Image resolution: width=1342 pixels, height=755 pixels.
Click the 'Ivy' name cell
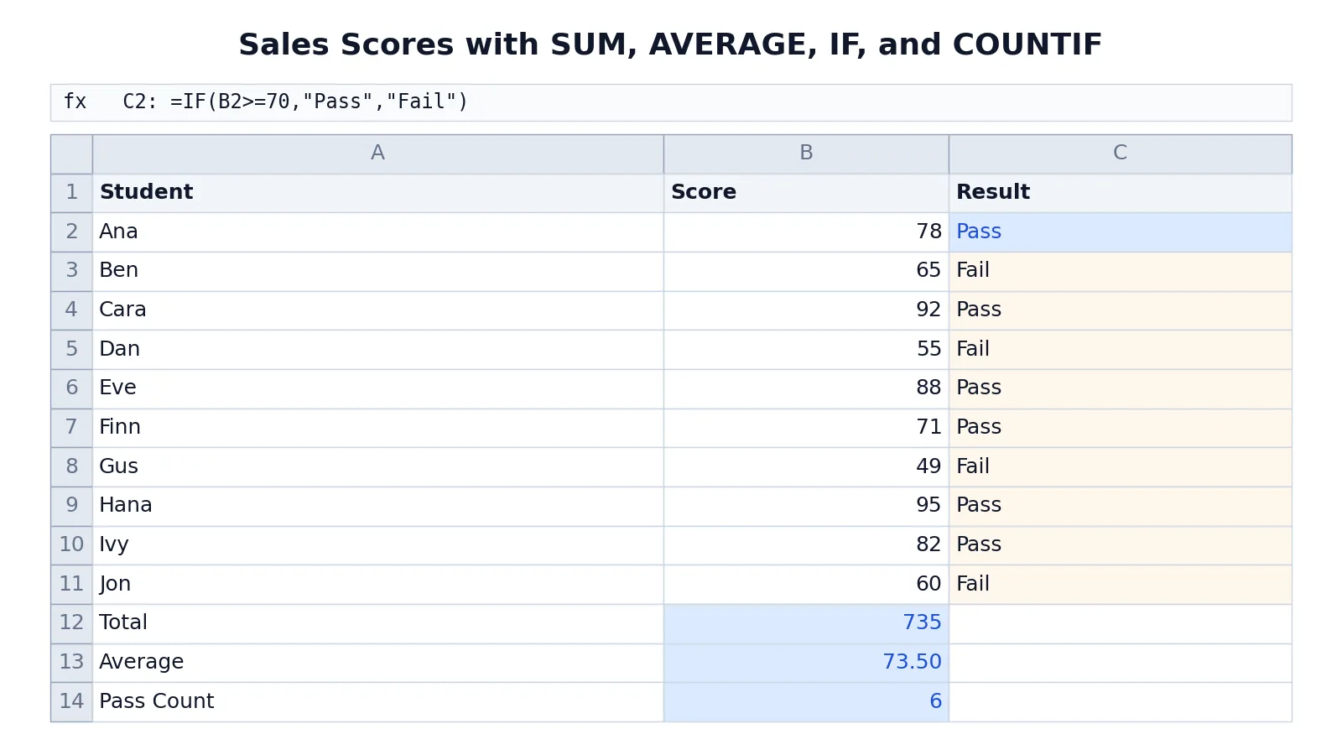[378, 545]
